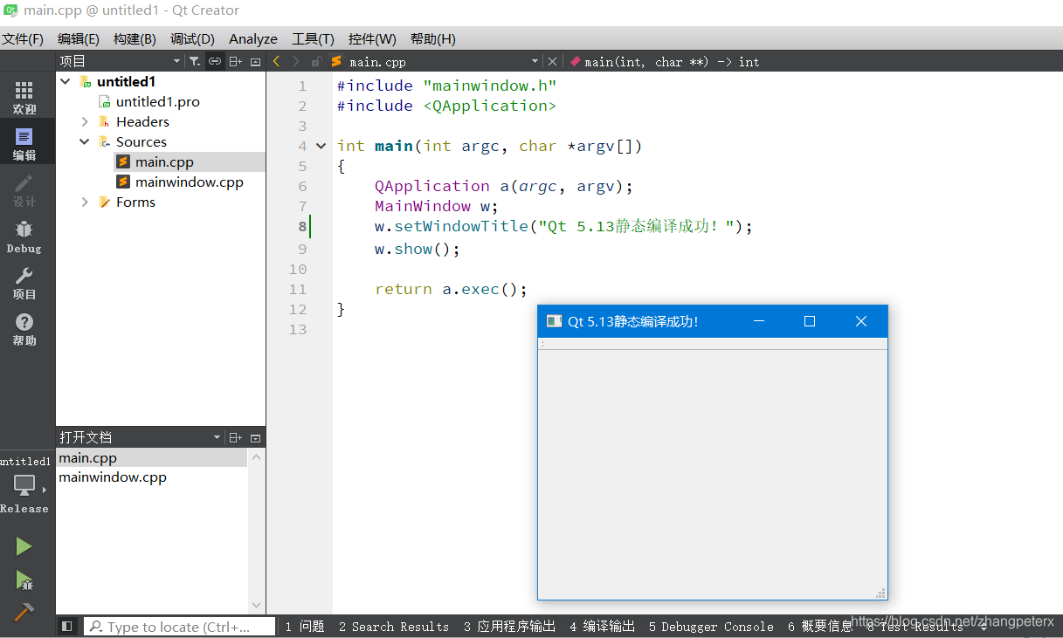The image size is (1063, 638).
Task: Open the 4 编译输出 pane
Action: pyautogui.click(x=602, y=627)
